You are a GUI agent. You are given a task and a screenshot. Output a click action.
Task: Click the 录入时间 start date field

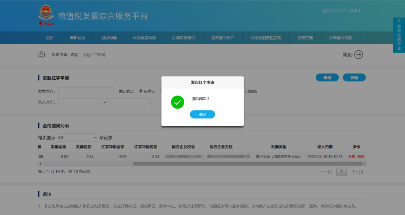point(80,103)
